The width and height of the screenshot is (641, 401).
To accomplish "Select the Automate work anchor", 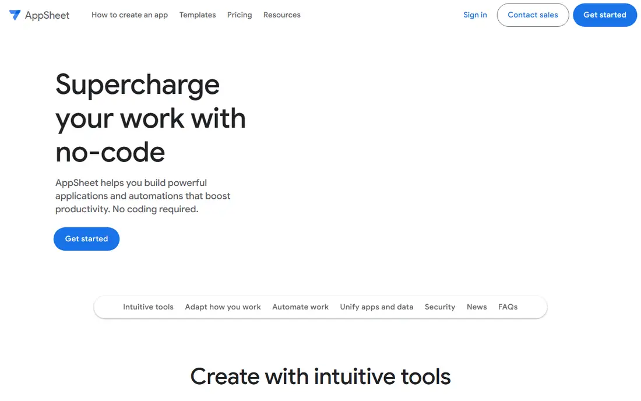I will pos(301,307).
